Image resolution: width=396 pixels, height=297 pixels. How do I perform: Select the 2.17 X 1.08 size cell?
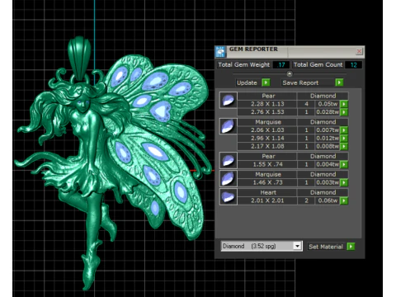pos(267,146)
